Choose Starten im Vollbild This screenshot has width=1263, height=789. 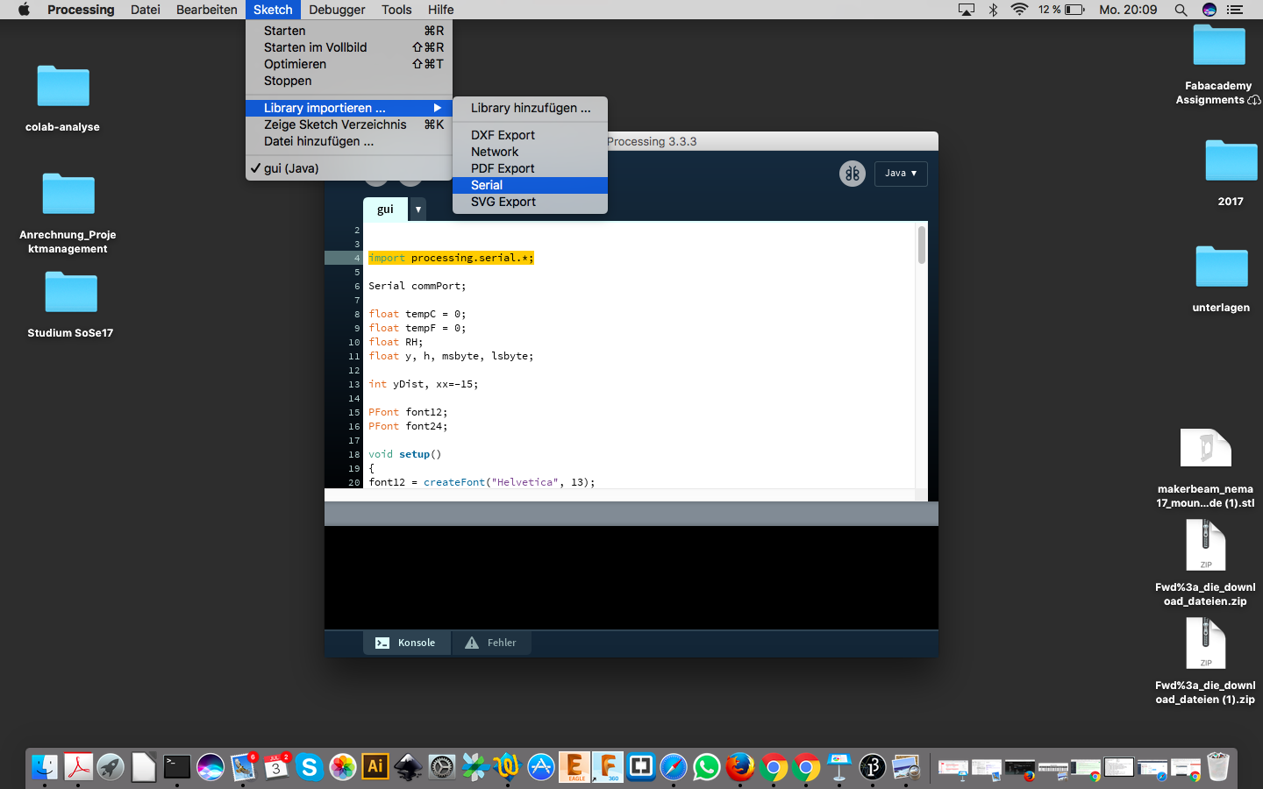click(x=349, y=47)
